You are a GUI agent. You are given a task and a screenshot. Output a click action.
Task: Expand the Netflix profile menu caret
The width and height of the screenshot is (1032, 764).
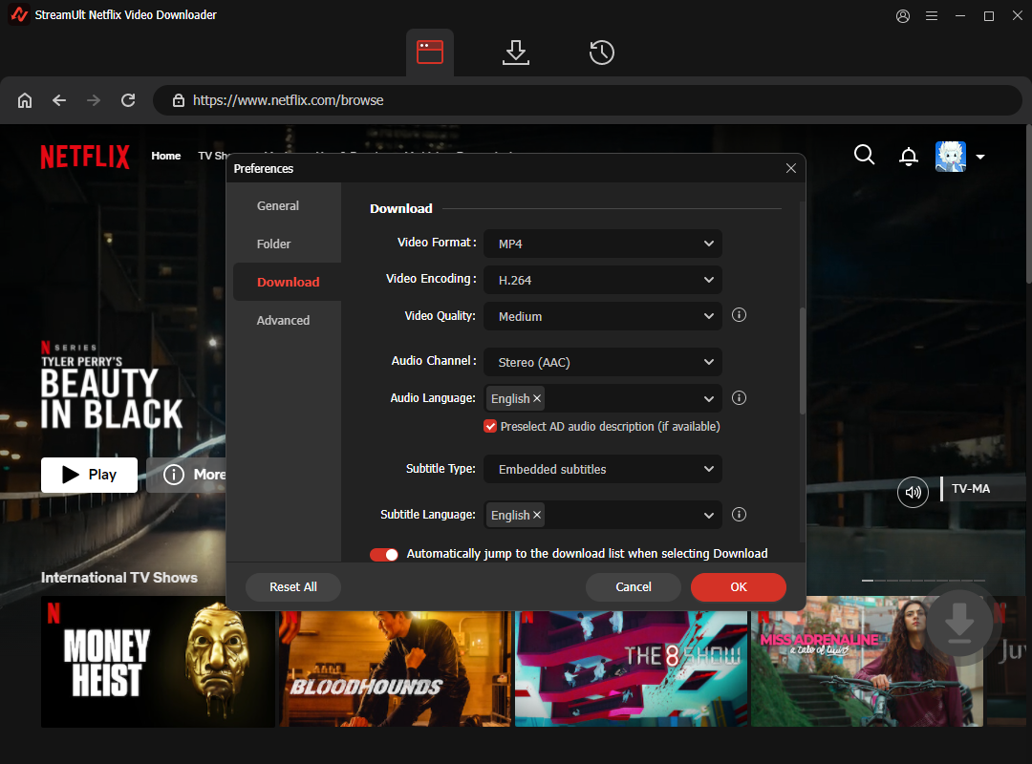(x=980, y=157)
